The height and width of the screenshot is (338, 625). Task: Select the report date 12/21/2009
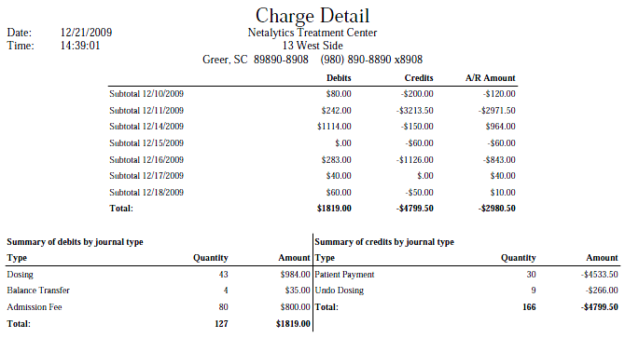[86, 33]
